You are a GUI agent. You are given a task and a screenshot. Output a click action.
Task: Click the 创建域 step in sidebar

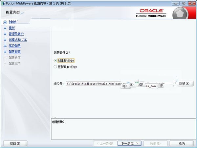[13, 22]
